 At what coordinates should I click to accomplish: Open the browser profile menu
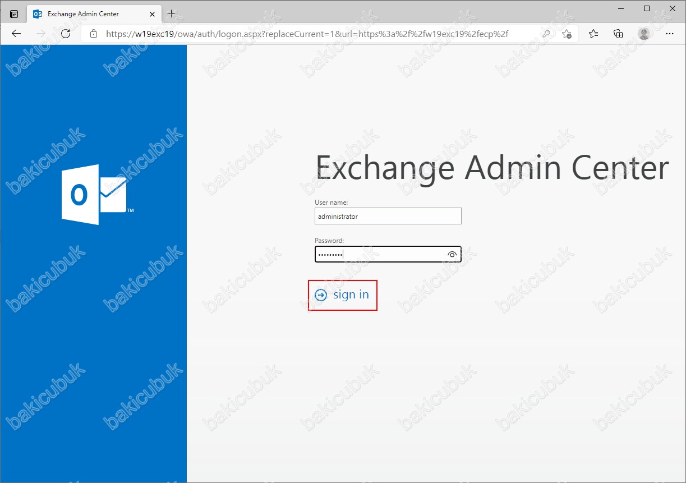point(644,34)
